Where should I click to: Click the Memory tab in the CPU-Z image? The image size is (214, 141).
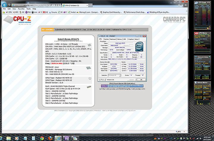pos(119,39)
